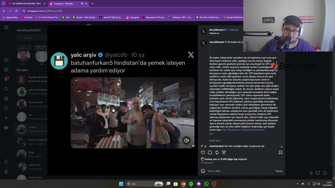Viewport: 335px width, 188px height.
Task: Click the page vertical scrollbar
Action: coord(331,103)
